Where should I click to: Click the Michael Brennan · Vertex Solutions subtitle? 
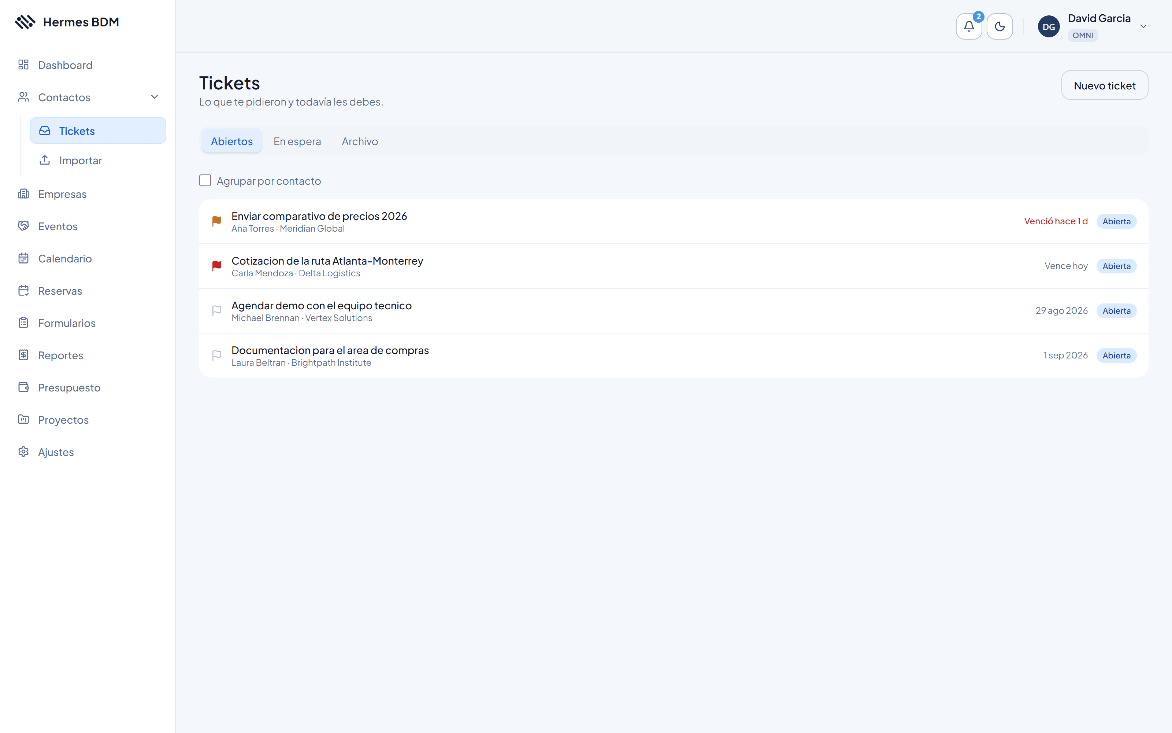coord(302,318)
